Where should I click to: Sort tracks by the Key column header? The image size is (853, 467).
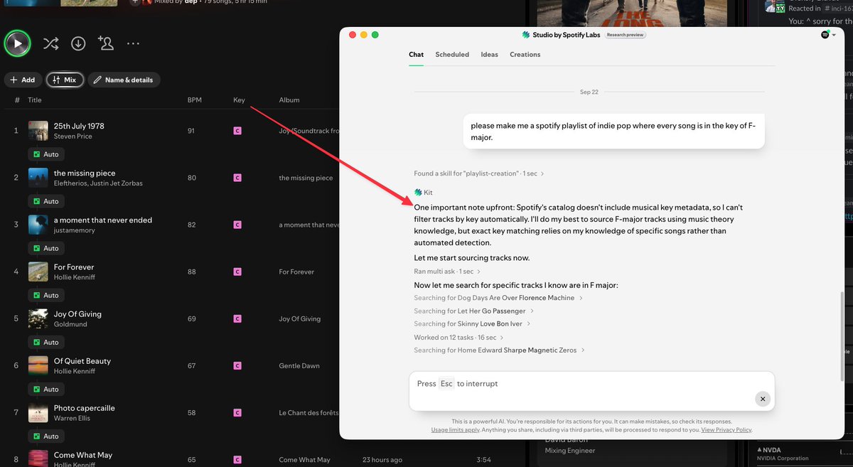click(x=239, y=100)
